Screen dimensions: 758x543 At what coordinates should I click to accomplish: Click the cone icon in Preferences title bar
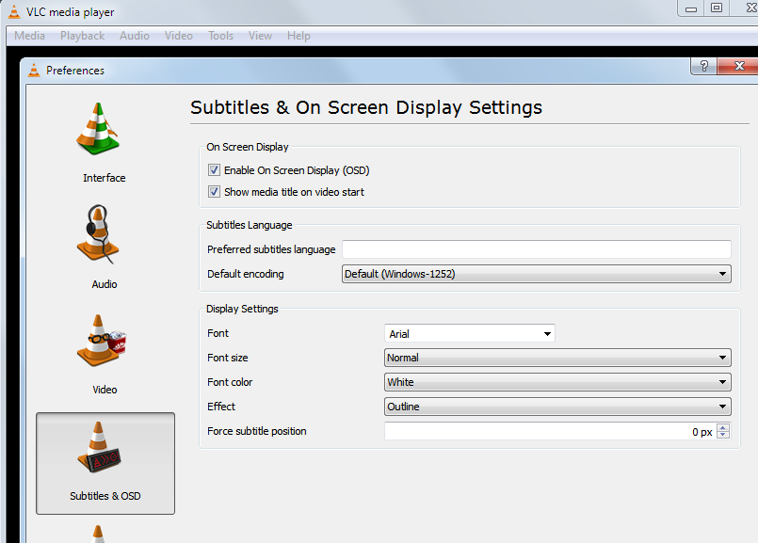34,71
